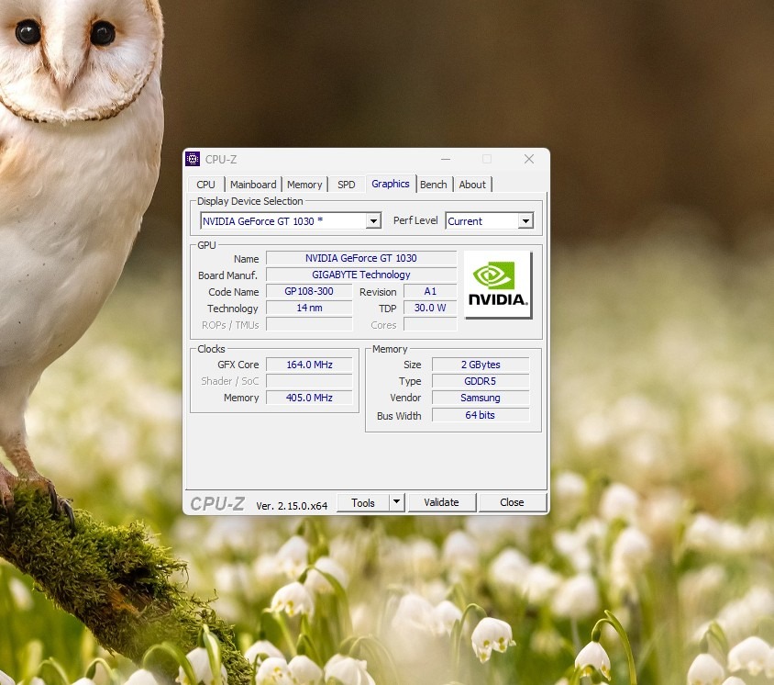Open the Memory tab
The image size is (774, 685).
coord(304,185)
